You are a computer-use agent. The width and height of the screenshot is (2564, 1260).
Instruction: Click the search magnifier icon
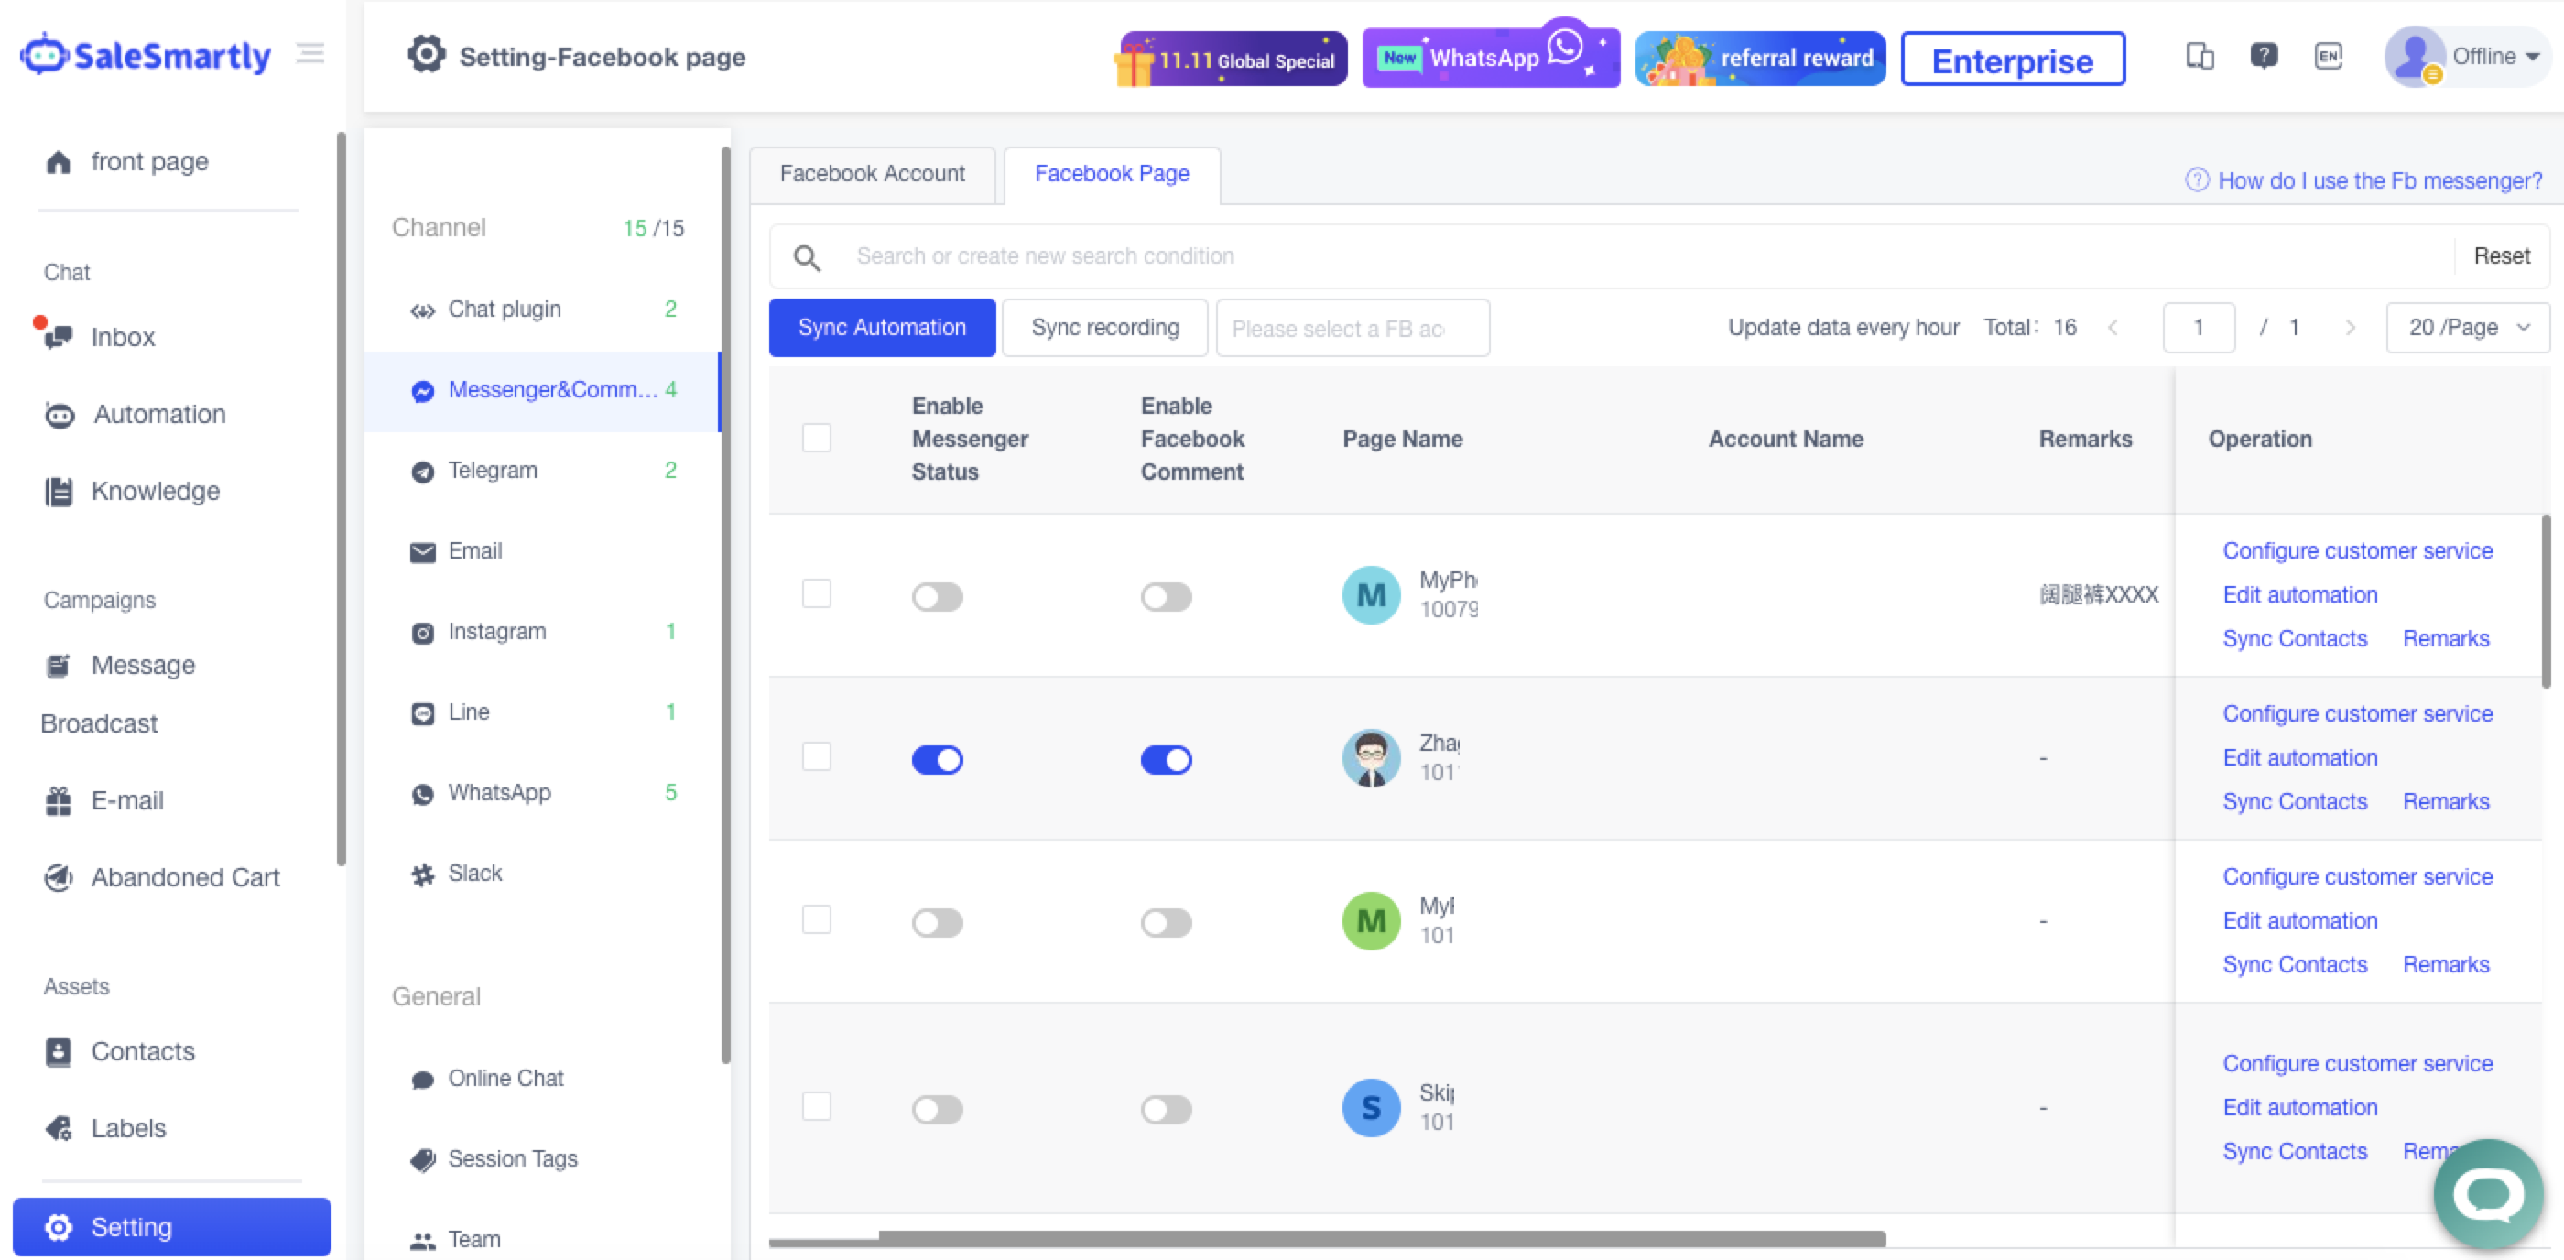tap(806, 258)
